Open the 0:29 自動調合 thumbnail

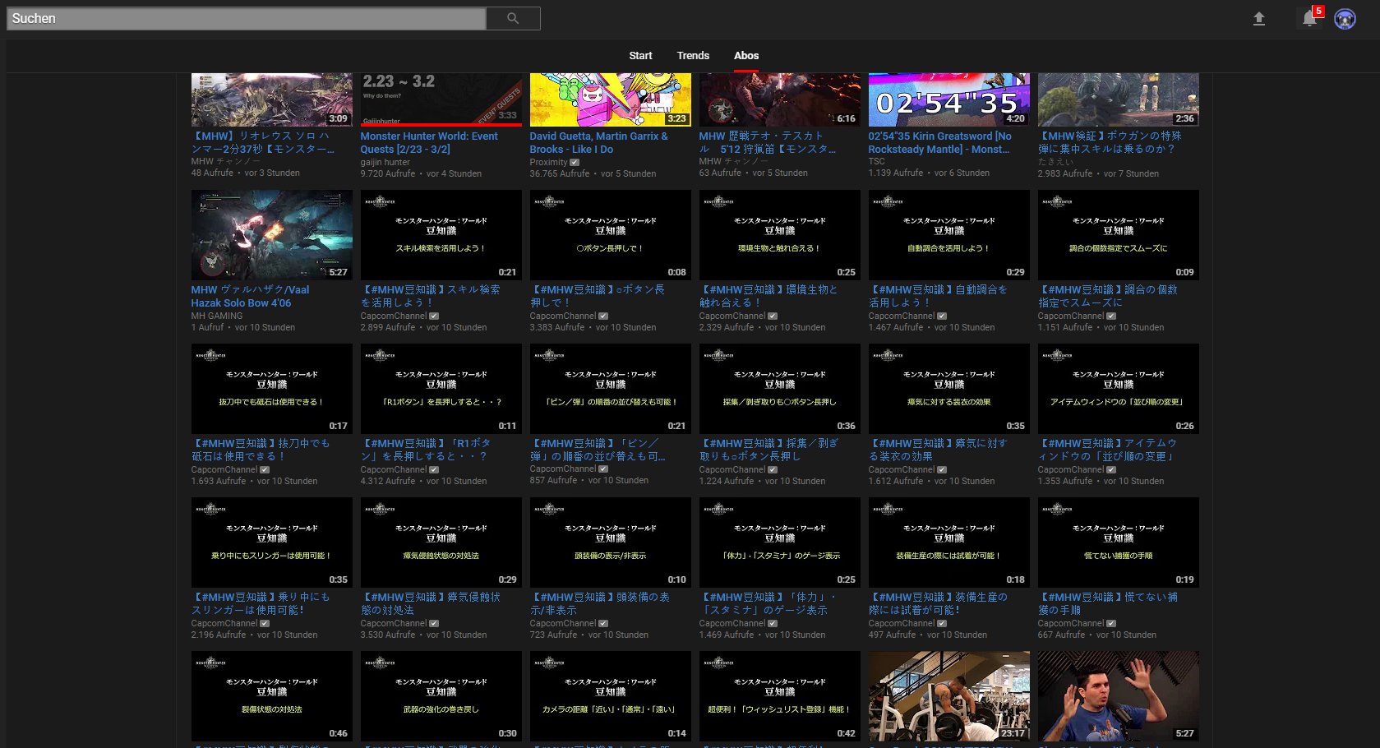(948, 235)
